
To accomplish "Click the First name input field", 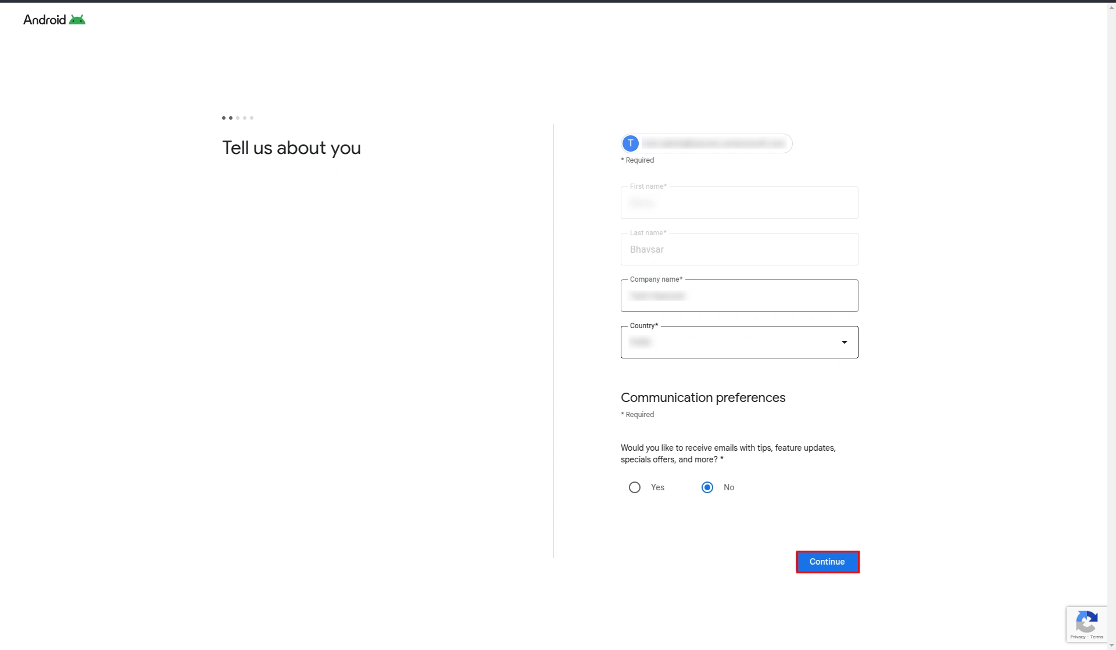I will tap(739, 203).
